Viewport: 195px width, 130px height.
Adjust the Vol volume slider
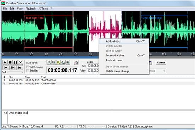(15, 72)
